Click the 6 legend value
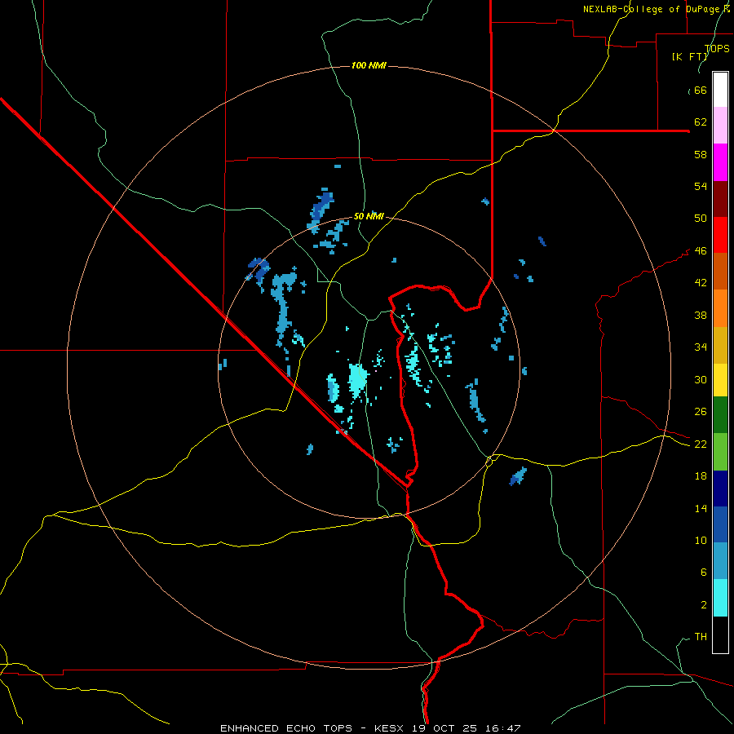The width and height of the screenshot is (734, 734). [x=703, y=572]
